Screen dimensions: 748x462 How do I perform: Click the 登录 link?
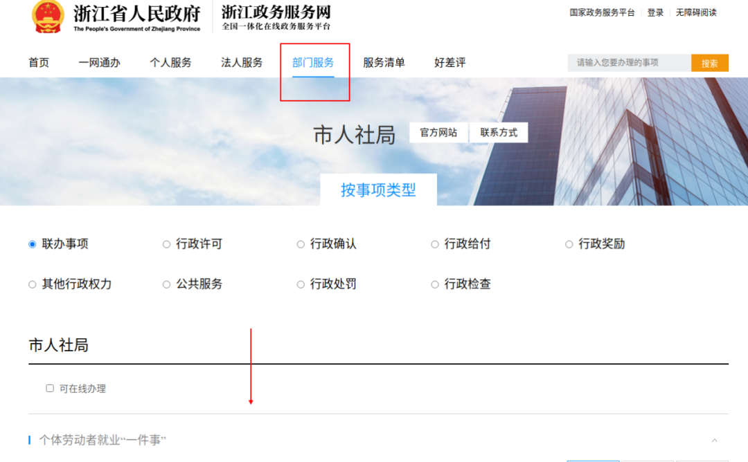(655, 12)
